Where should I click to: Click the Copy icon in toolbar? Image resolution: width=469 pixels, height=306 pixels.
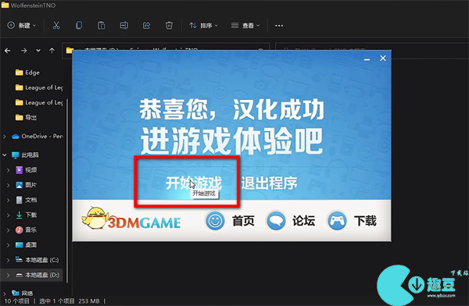[x=79, y=26]
